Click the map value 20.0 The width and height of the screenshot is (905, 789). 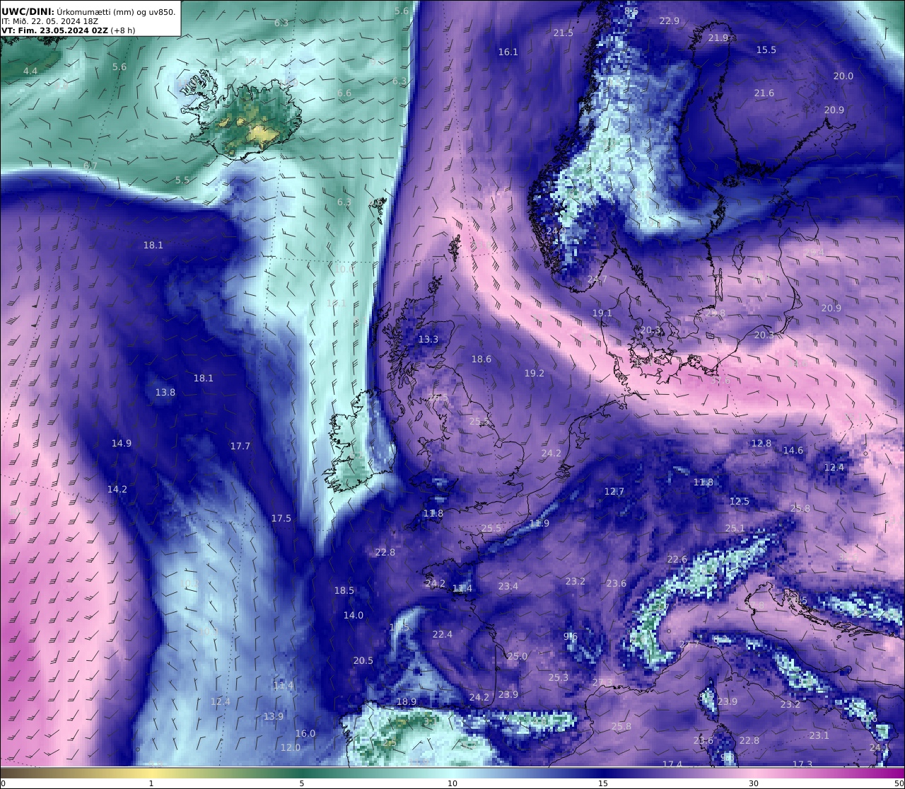[843, 76]
